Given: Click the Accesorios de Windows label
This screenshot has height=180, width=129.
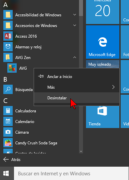Looking at the screenshot, I should pyautogui.click(x=36, y=26).
